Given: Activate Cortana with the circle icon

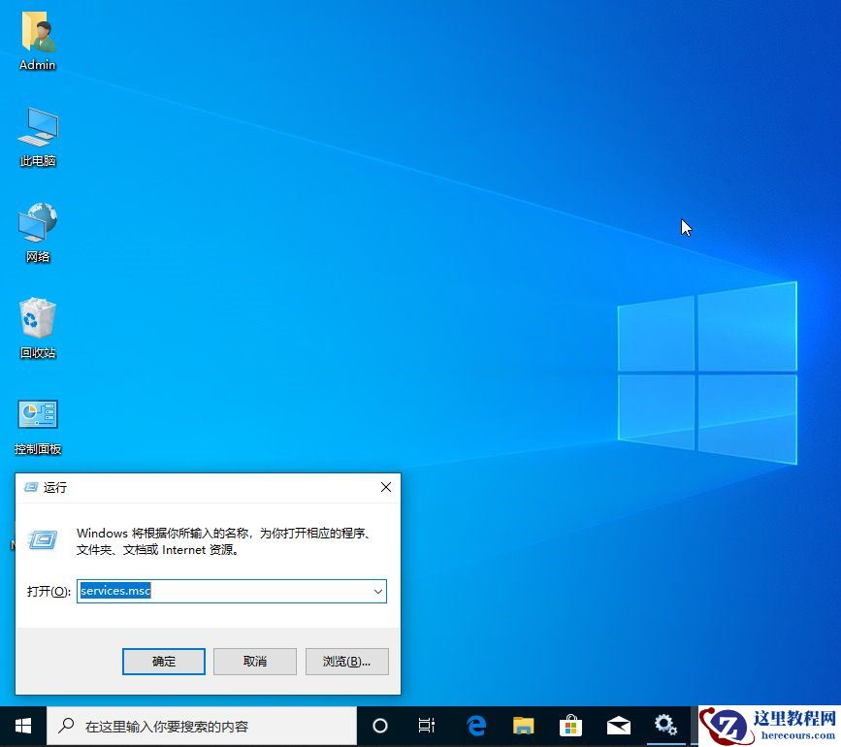Looking at the screenshot, I should [x=380, y=725].
